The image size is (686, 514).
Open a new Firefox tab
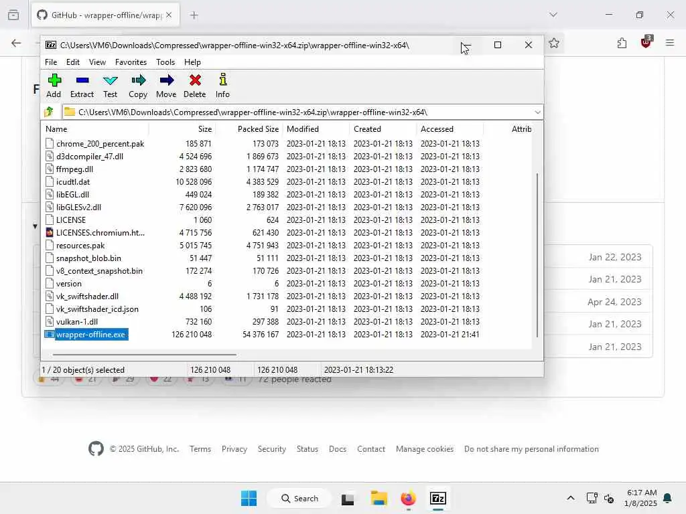pos(194,15)
